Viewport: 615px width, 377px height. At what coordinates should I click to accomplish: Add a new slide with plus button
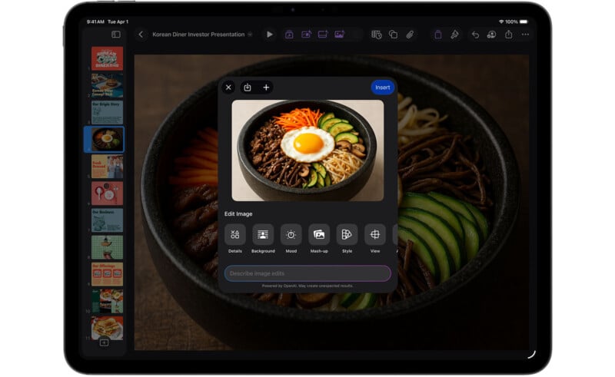coord(104,343)
